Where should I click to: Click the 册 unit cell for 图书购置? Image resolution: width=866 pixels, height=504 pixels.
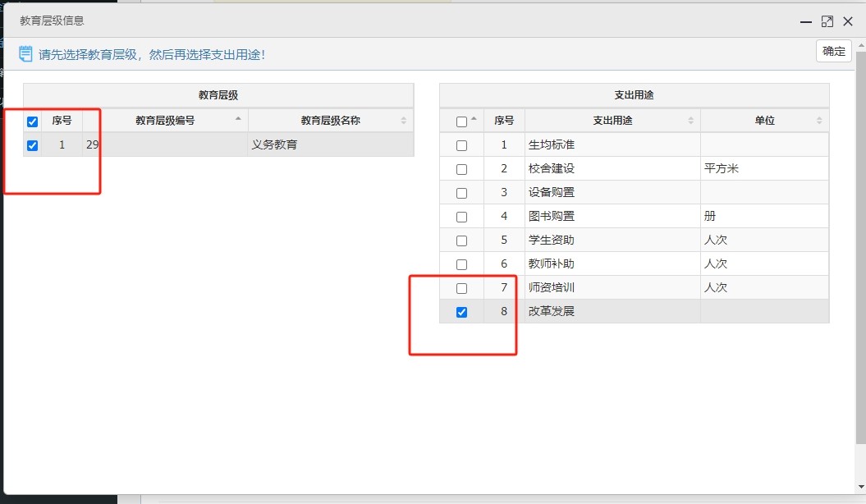click(x=765, y=216)
